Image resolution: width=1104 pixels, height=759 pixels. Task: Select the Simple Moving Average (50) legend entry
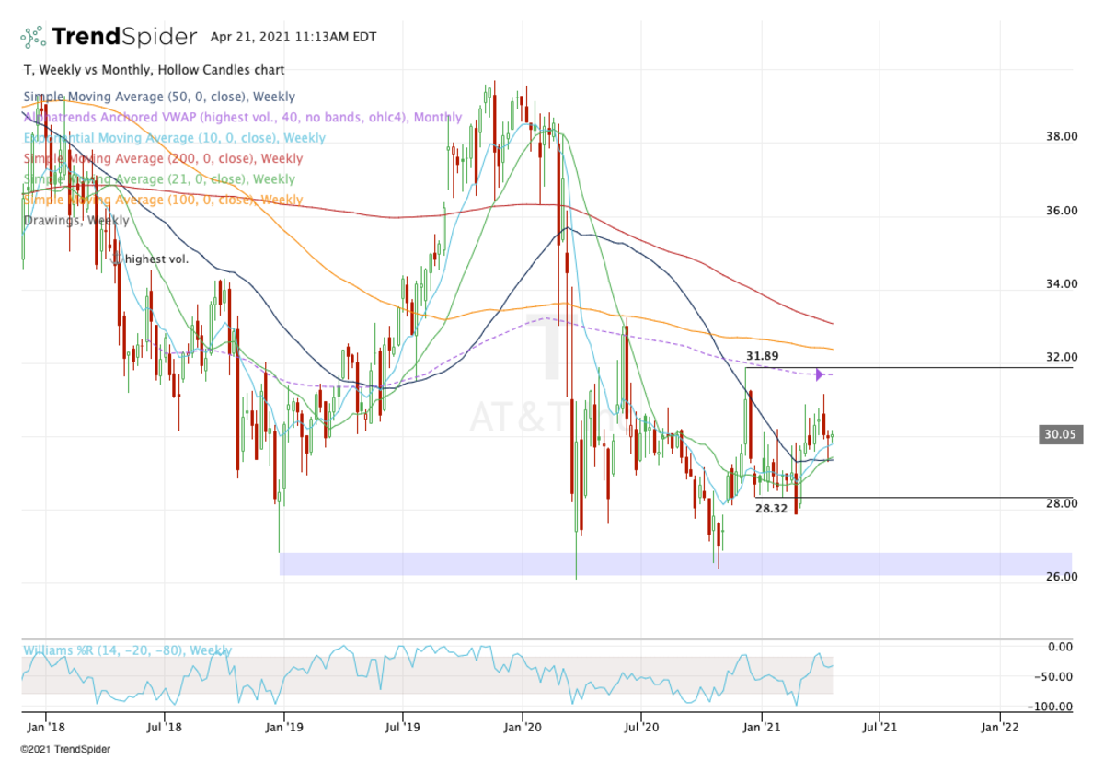[x=158, y=97]
